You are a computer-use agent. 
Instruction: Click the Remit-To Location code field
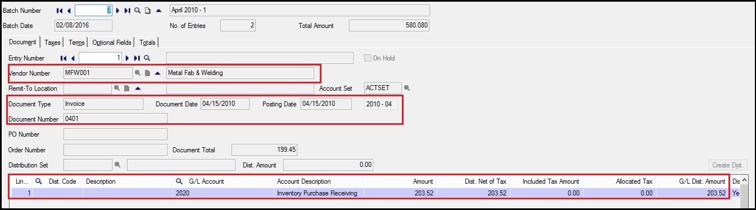tap(87, 88)
